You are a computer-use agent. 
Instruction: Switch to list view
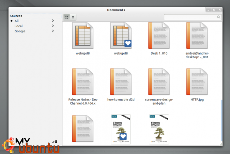73,17
